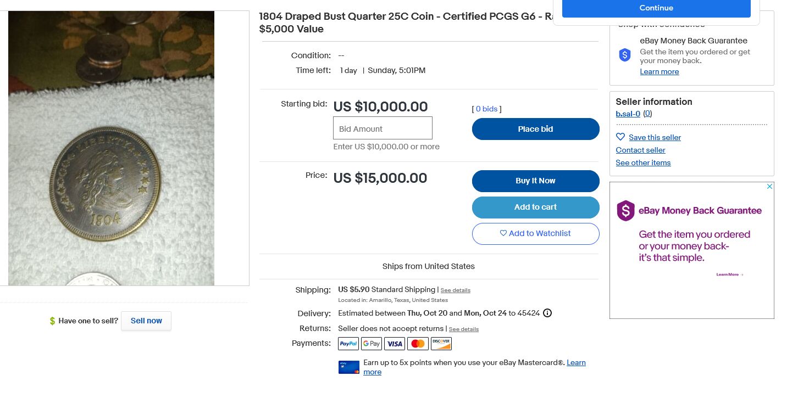Click the Google Pay payment icon
This screenshot has width=798, height=398.
372,344
